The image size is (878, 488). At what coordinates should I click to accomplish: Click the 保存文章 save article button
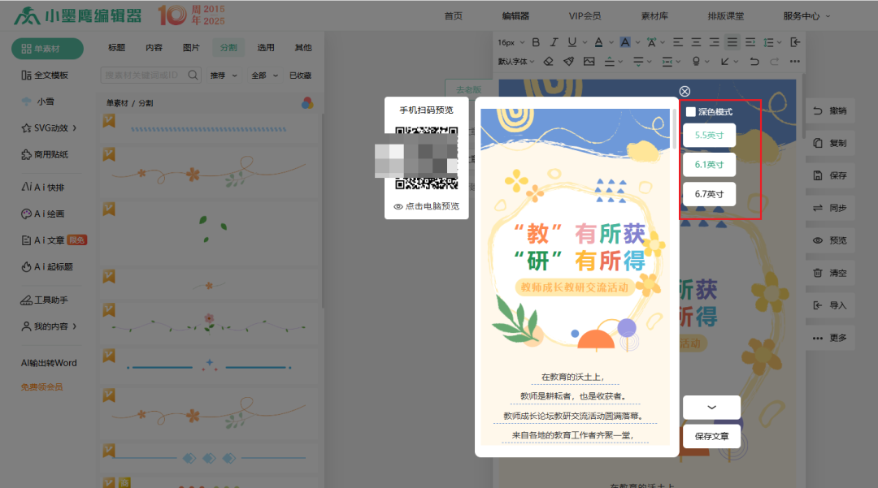[711, 436]
